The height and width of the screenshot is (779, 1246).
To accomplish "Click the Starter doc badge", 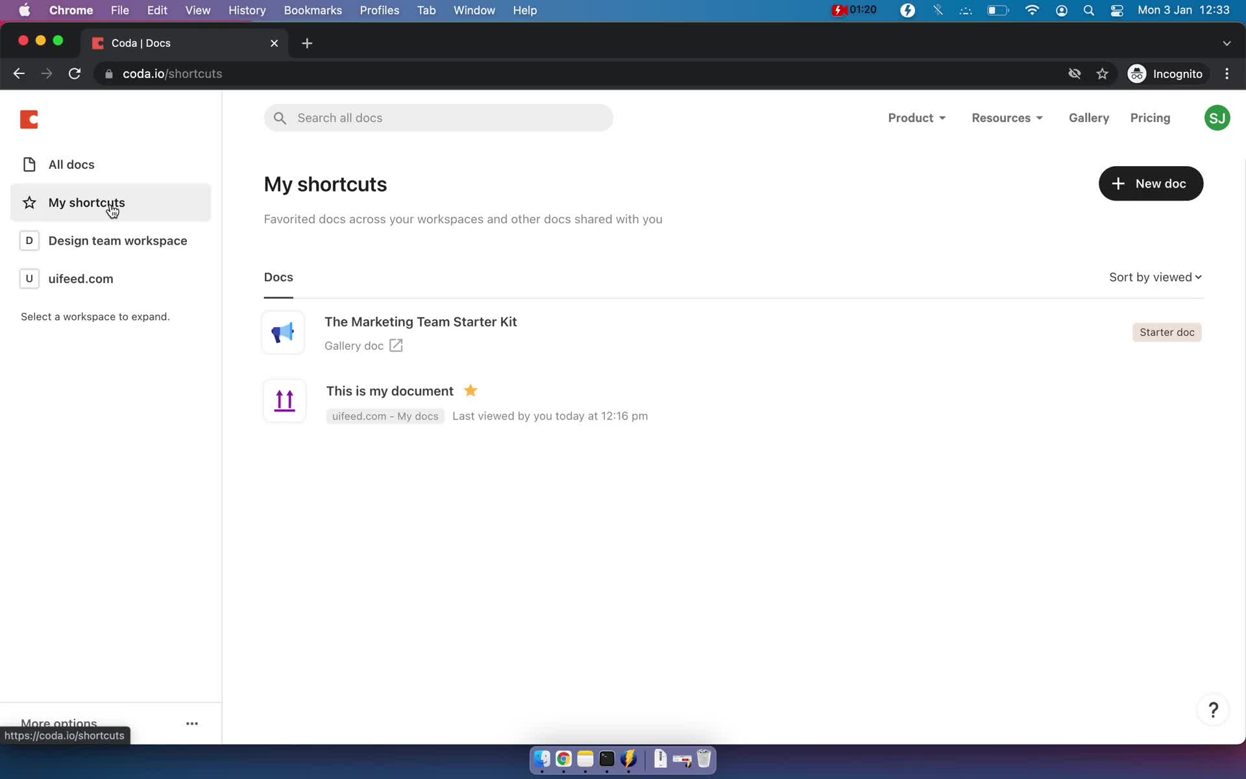I will pyautogui.click(x=1167, y=332).
